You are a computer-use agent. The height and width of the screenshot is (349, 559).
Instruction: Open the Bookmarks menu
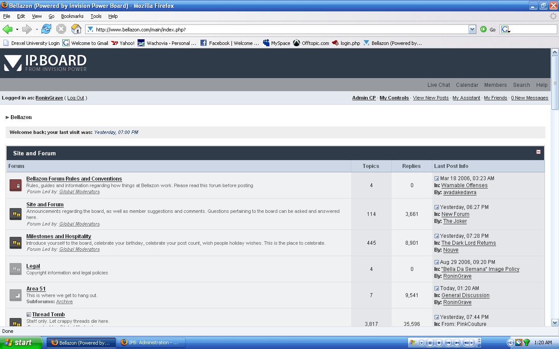[x=72, y=16]
